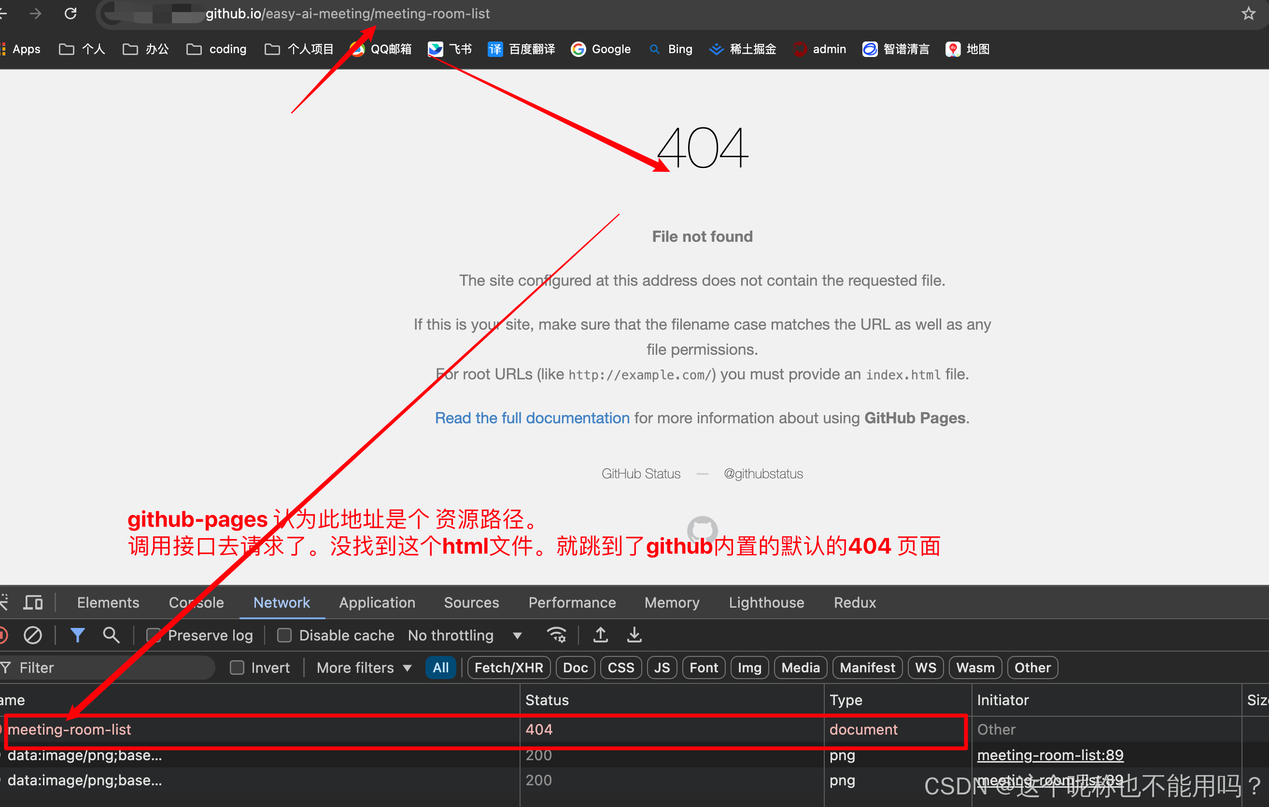The width and height of the screenshot is (1269, 807).
Task: Filter requests by Manifest
Action: pyautogui.click(x=867, y=668)
